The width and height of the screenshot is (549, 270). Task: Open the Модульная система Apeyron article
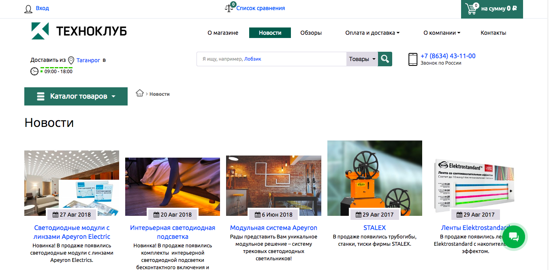coord(273,228)
